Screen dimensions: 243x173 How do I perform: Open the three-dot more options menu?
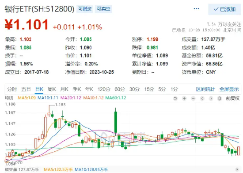(196, 9)
